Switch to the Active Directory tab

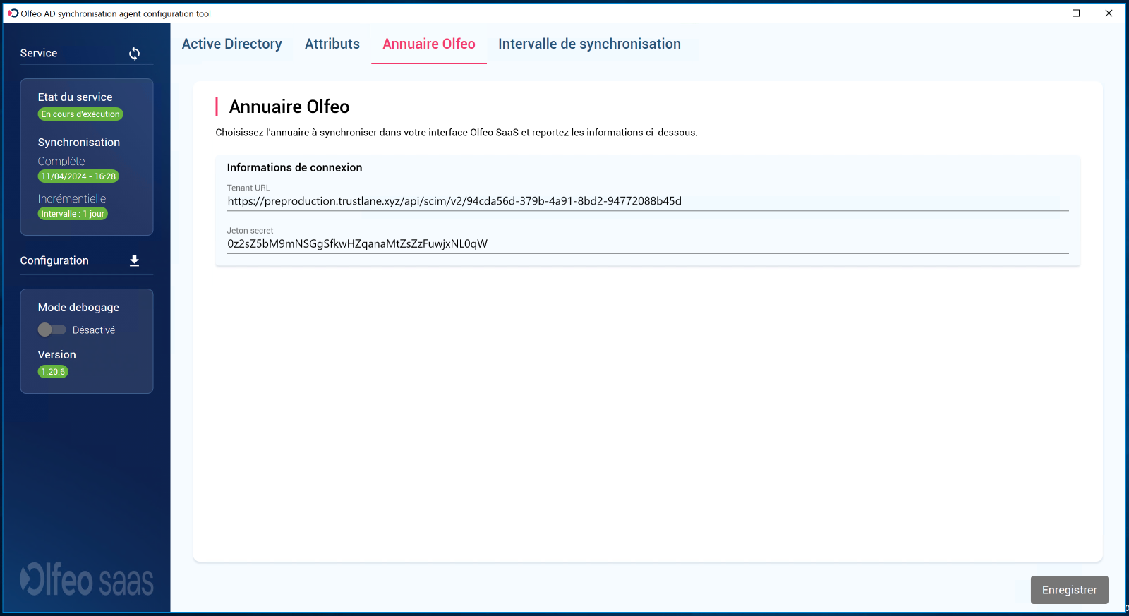coord(231,44)
